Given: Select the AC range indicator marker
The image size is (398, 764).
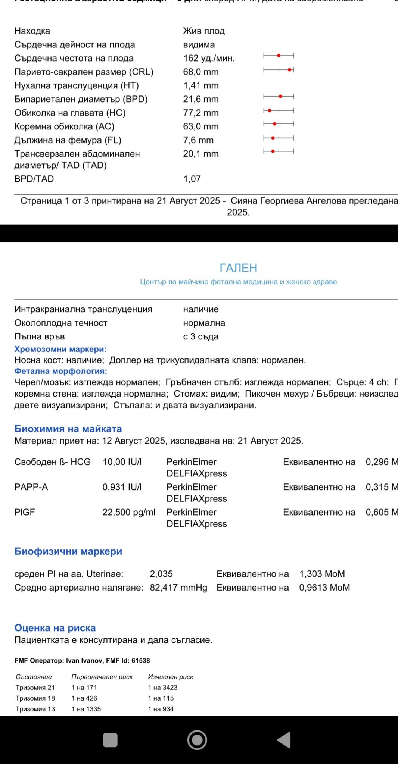Looking at the screenshot, I should tap(274, 124).
